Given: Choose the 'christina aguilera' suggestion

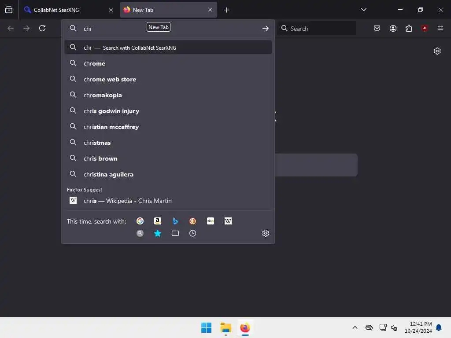Looking at the screenshot, I should [168, 174].
